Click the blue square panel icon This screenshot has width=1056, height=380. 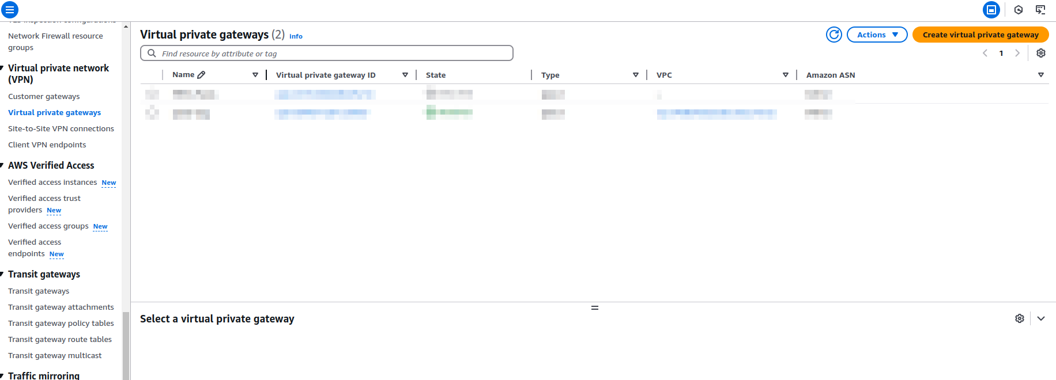(x=991, y=10)
